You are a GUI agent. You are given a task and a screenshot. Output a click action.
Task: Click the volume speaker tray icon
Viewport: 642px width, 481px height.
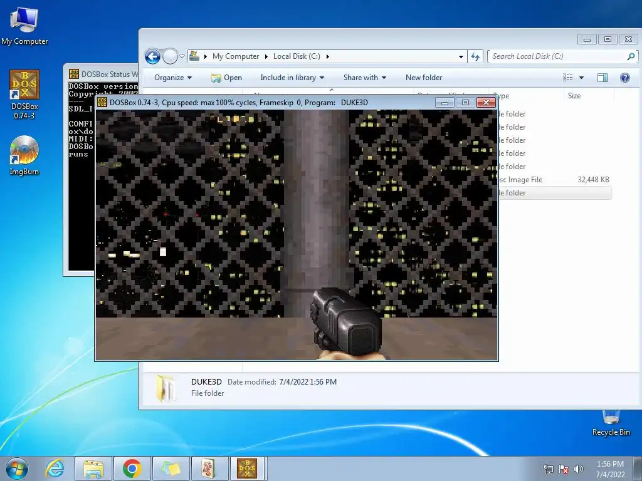coord(579,469)
